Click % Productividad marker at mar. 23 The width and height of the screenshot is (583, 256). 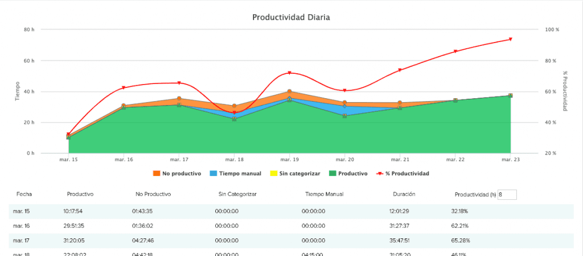pos(510,40)
